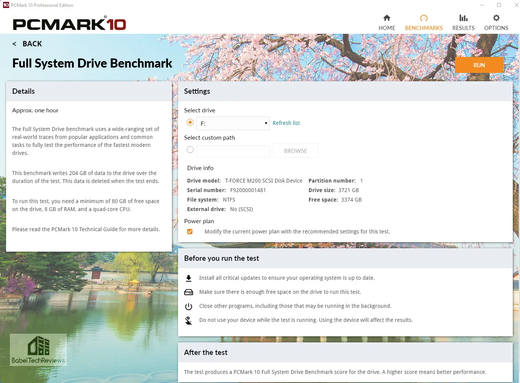Select the custom path radio button
The width and height of the screenshot is (520, 383).
[190, 150]
